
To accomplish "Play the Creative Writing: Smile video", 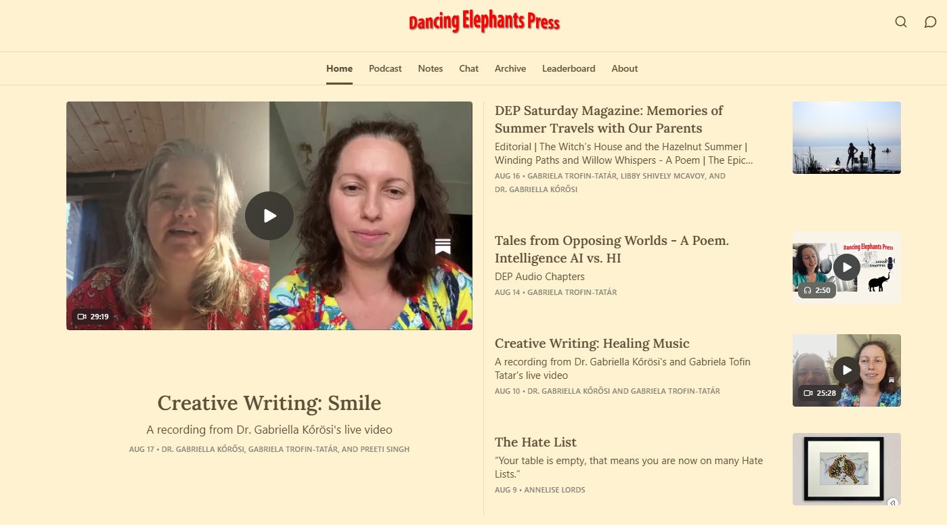I will [x=269, y=216].
